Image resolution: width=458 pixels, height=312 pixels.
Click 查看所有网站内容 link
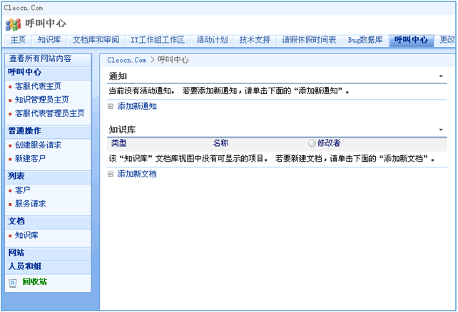[x=41, y=58]
